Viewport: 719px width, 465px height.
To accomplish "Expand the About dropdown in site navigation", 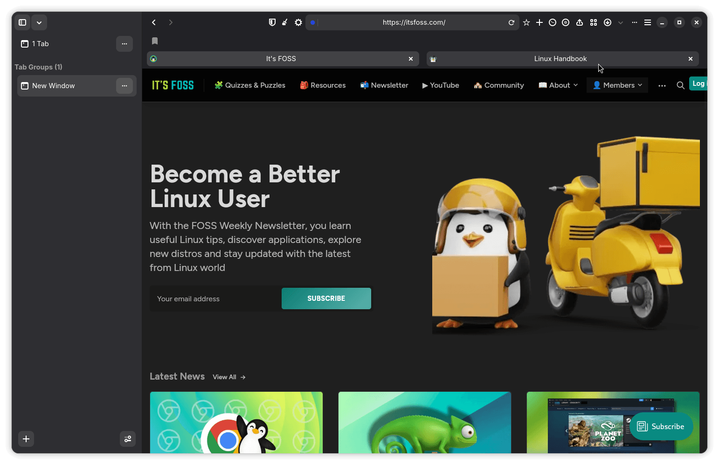I will tap(559, 85).
